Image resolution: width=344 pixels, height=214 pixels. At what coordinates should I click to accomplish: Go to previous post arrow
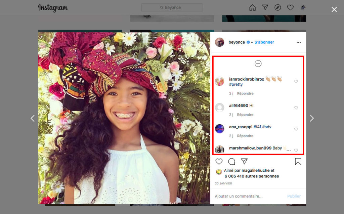tap(33, 118)
